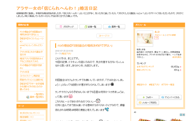Open sidebar link FOの理由②「初回面会の場所決めができない」
Screen dimensions: 195x121
click(x=31, y=33)
